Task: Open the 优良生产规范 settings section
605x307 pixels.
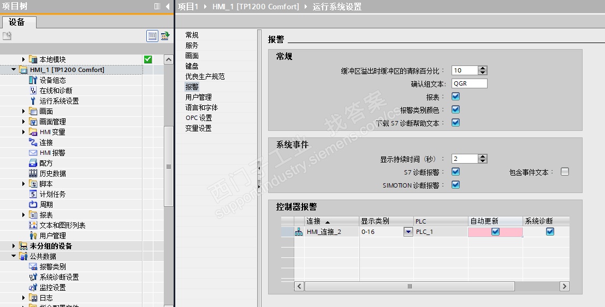Action: (205, 77)
